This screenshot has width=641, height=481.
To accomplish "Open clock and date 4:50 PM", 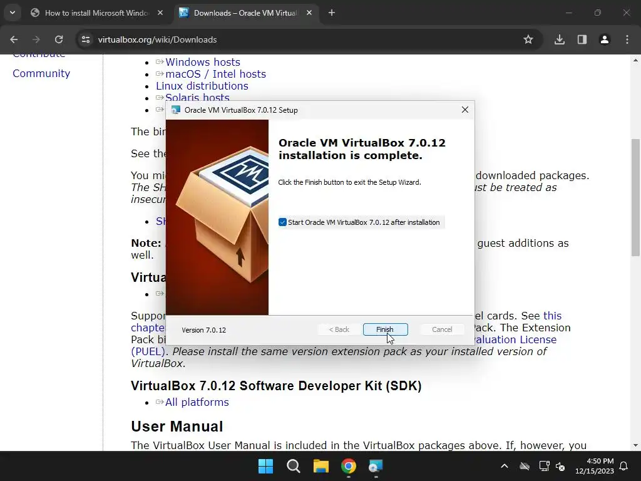I will point(595,466).
